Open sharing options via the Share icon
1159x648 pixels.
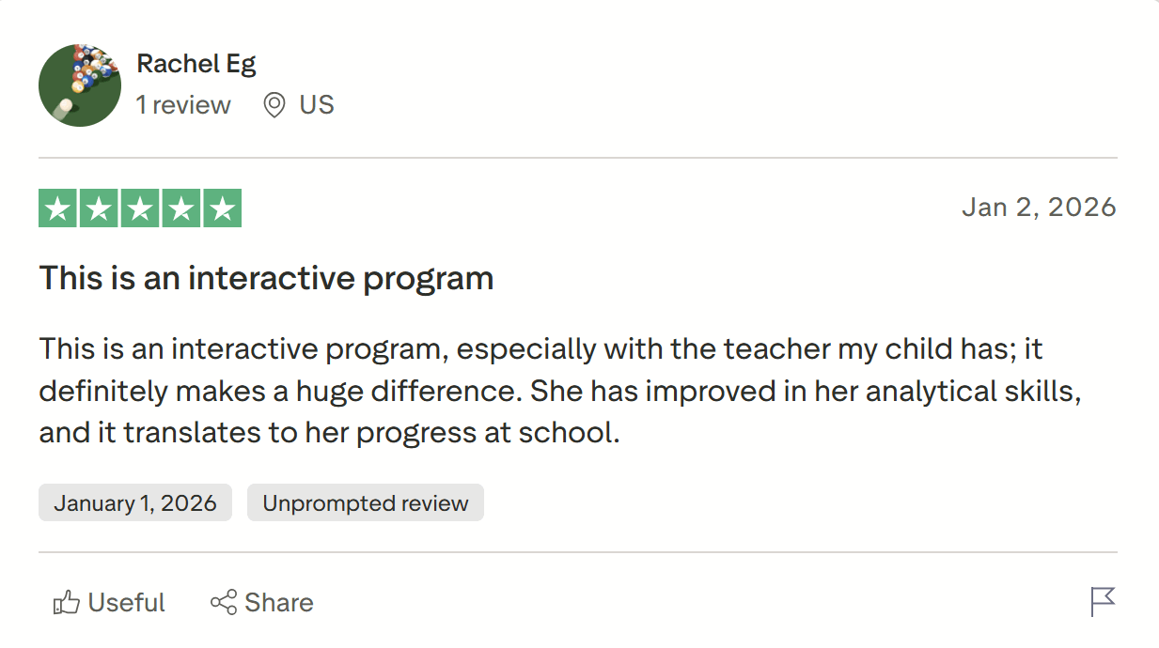pyautogui.click(x=223, y=602)
